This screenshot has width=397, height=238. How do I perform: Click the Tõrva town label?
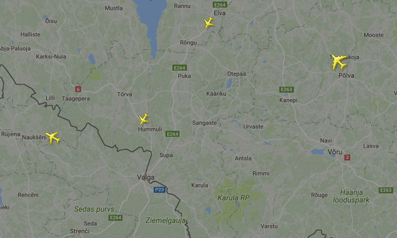tap(125, 94)
